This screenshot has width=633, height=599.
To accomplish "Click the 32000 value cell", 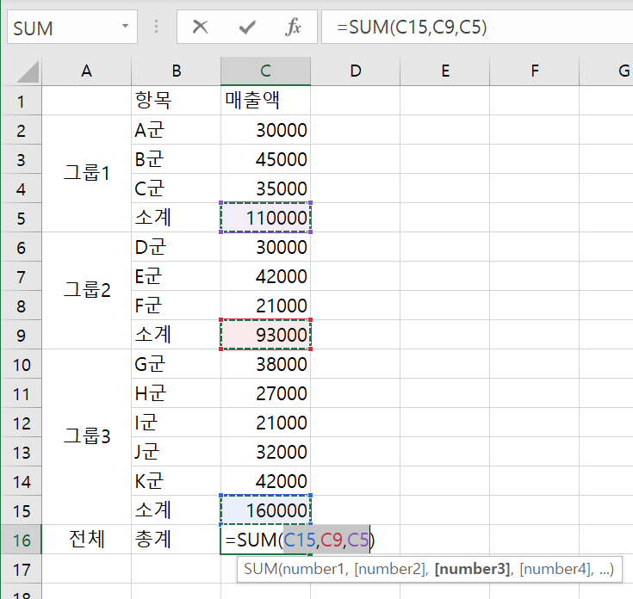I will (x=265, y=451).
